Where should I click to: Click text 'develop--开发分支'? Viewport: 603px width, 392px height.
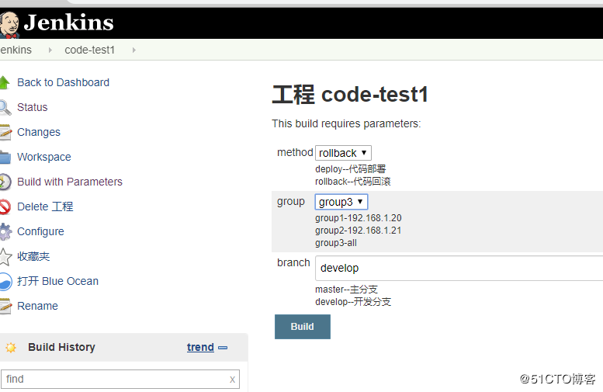(x=353, y=302)
